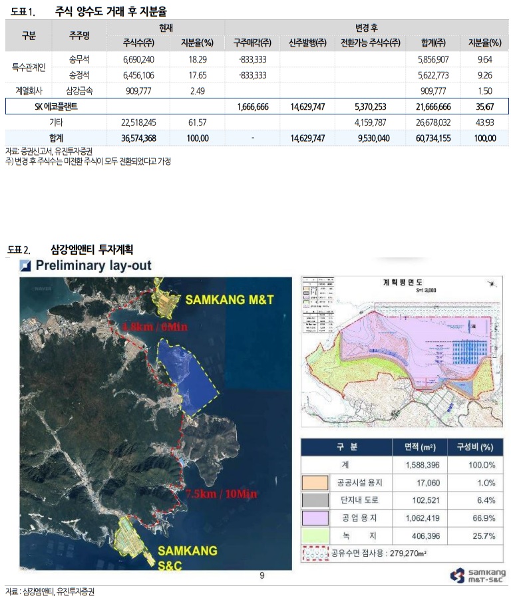The width and height of the screenshot is (511, 598).
Task: Click the 전환가능 주식수(주) column header
Action: 371,43
